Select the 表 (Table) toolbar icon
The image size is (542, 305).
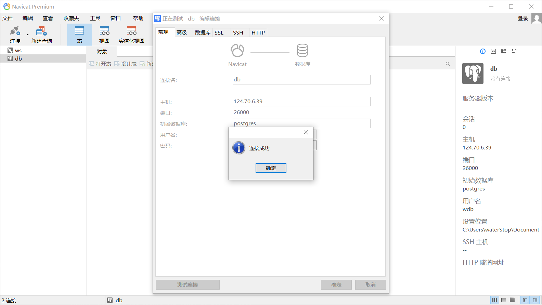pyautogui.click(x=79, y=35)
